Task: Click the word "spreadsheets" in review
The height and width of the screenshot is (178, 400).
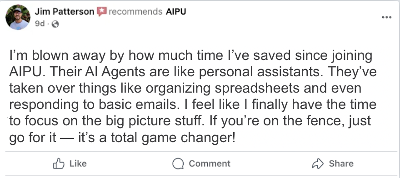Action: click(x=257, y=88)
